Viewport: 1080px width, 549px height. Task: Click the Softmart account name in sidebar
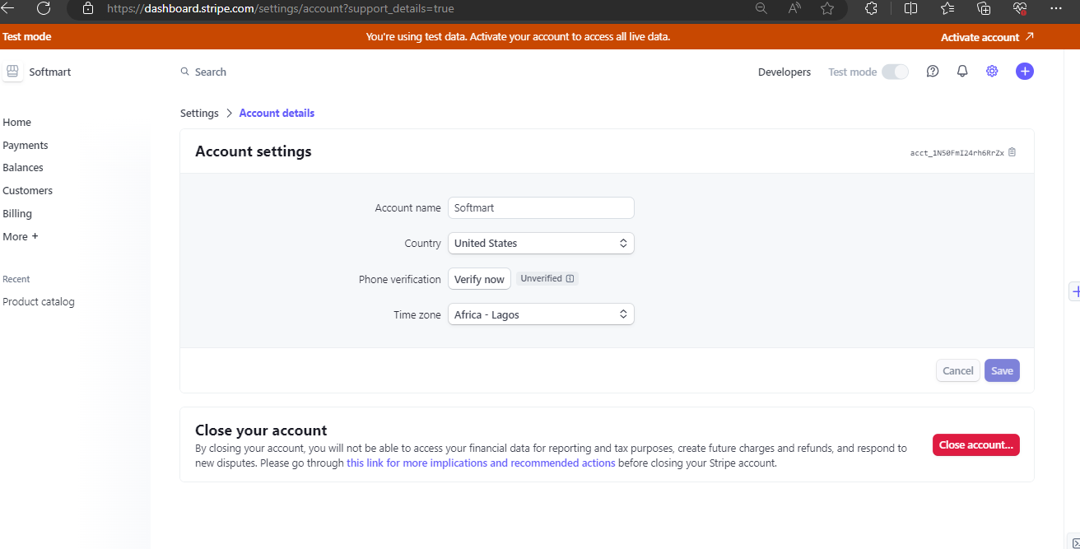click(x=50, y=72)
